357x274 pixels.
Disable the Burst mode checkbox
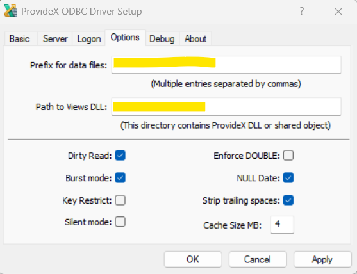tap(120, 178)
